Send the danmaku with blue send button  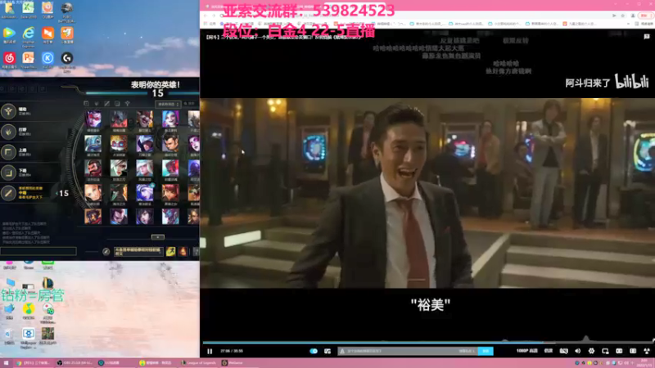[486, 352]
